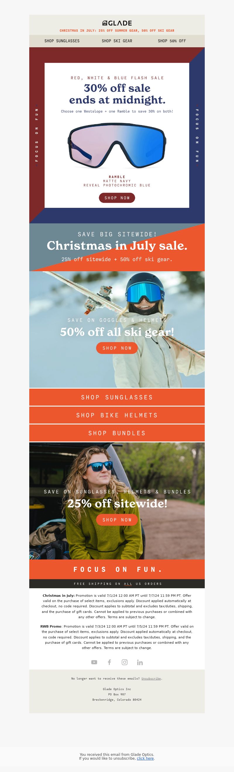Select the Shop 50% Off nav item
This screenshot has width=234, height=772.
pyautogui.click(x=172, y=41)
